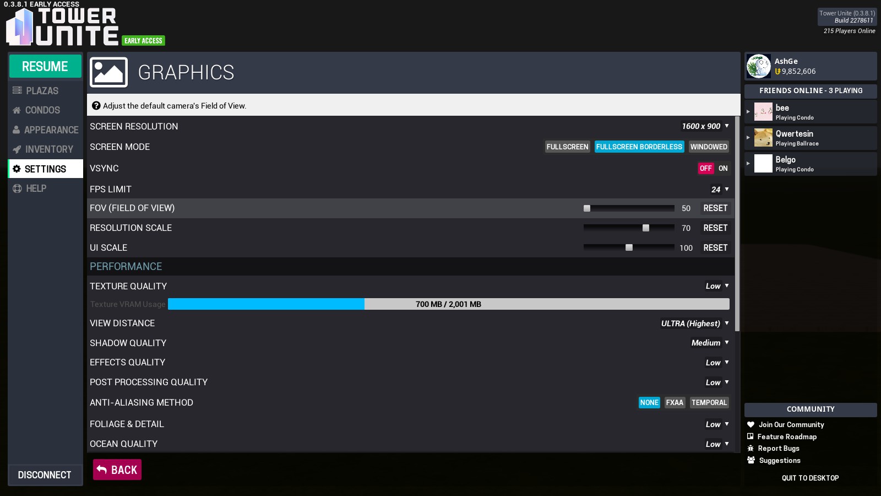Open the Inventory menu

coord(45,149)
